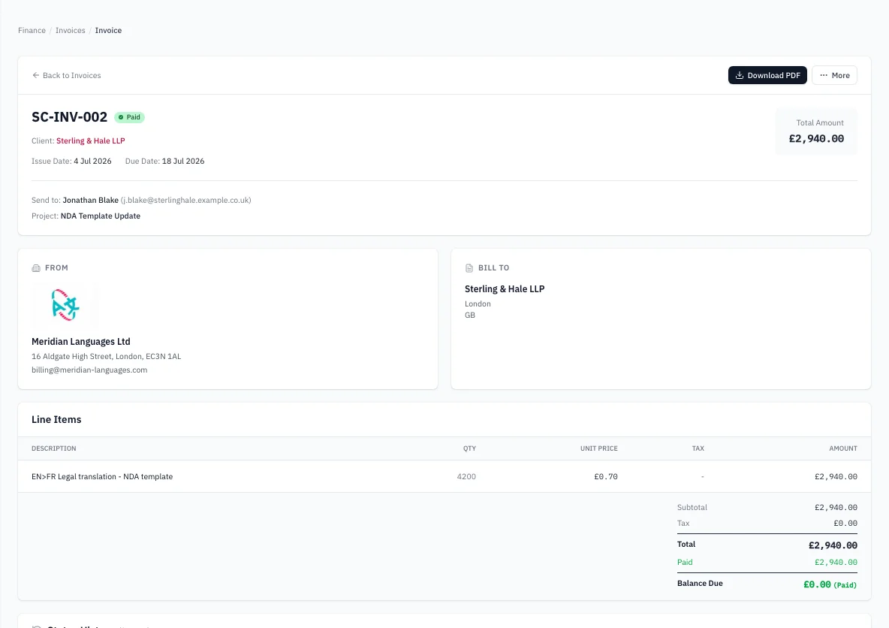Click the document icon beside BILL TO
The width and height of the screenshot is (889, 628).
click(469, 267)
